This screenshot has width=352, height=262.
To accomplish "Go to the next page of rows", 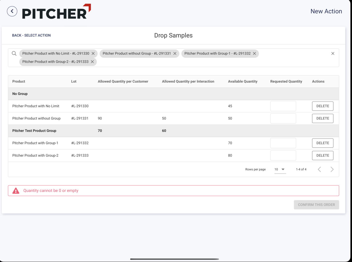I will click(332, 169).
